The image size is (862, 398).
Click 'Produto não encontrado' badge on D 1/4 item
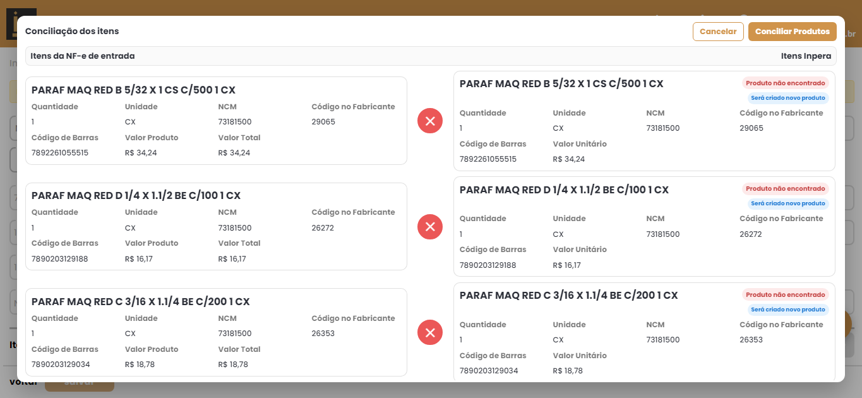coord(785,188)
